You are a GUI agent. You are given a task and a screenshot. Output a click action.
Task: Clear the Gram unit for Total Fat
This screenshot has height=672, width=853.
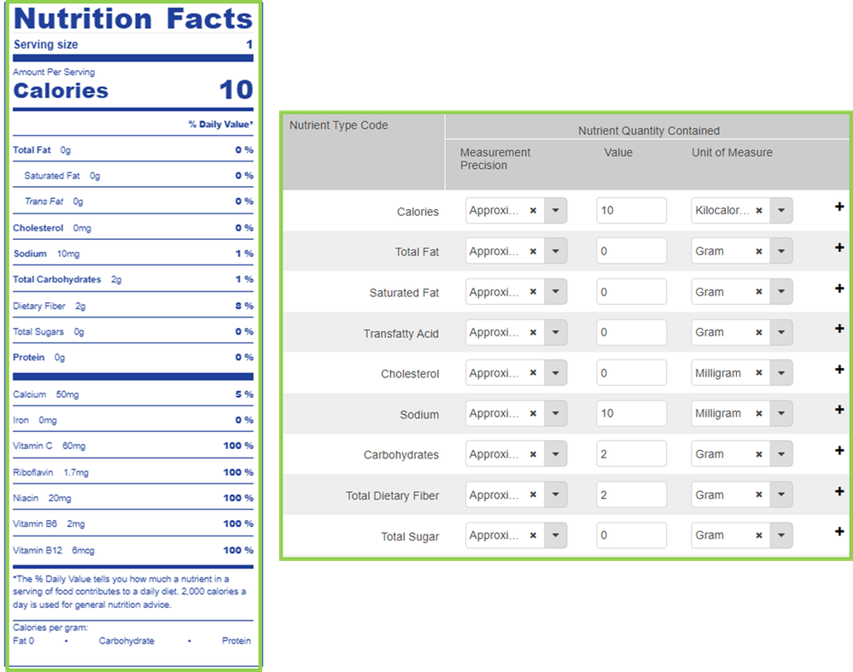coord(759,251)
